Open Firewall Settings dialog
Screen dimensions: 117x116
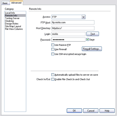pyautogui.click(x=92, y=49)
